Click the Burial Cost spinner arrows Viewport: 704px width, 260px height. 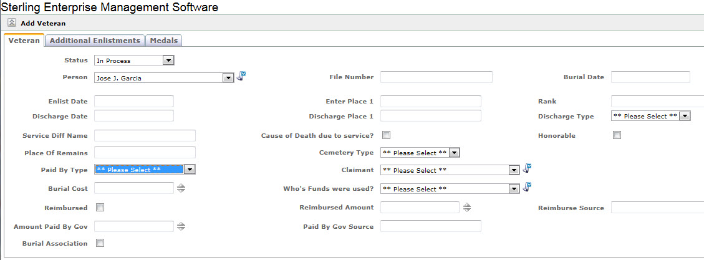pos(181,188)
